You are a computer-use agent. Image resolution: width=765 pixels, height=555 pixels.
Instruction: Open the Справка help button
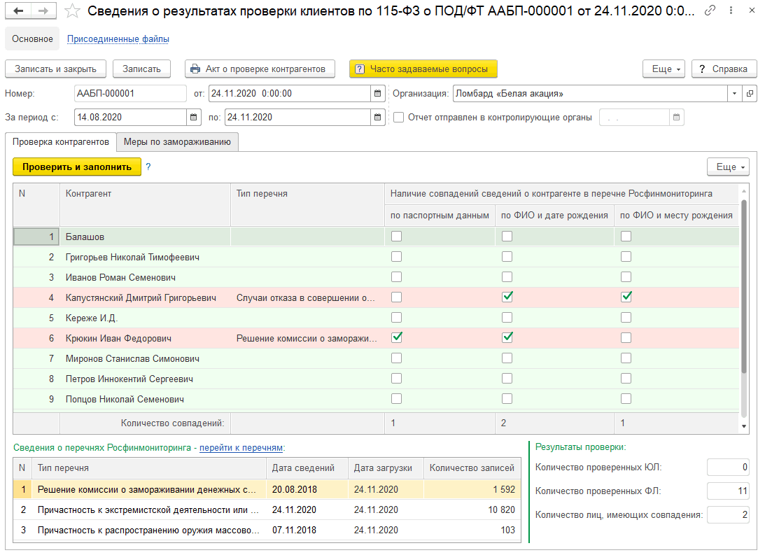coord(724,69)
